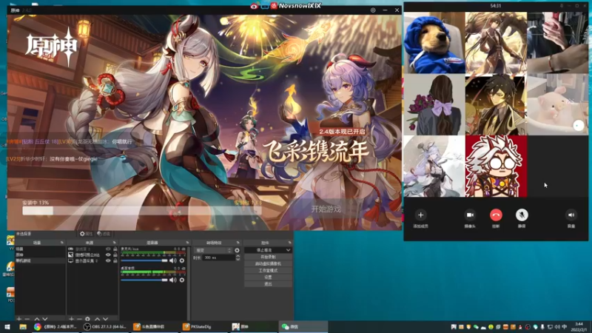Expand the stop streaming button dropdown arrow
Screen dimensions: 592x333
289,250
